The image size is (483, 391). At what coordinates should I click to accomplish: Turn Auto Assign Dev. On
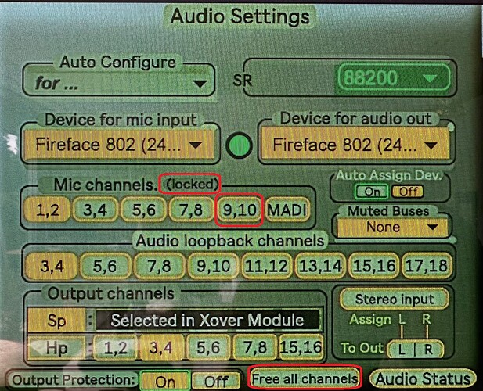tap(372, 192)
